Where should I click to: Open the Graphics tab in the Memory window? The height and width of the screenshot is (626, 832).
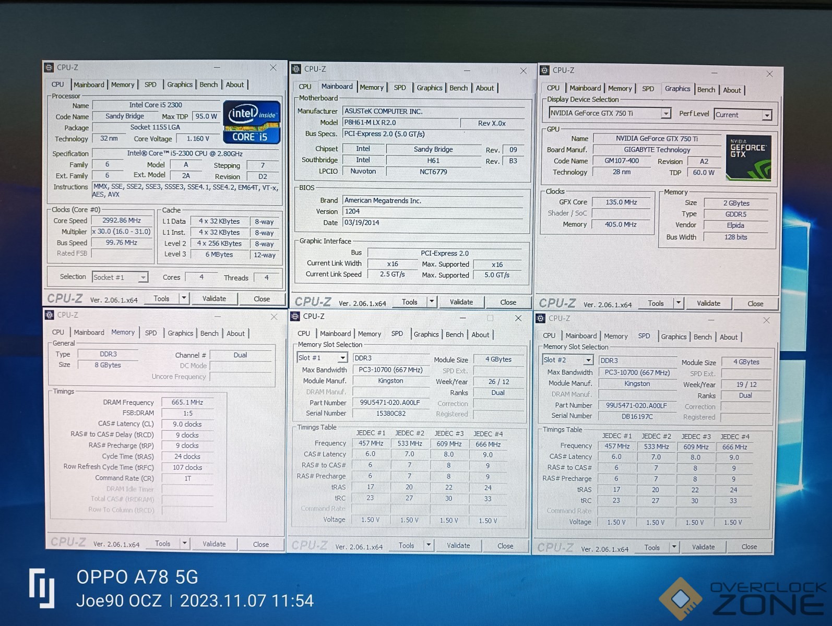[181, 333]
